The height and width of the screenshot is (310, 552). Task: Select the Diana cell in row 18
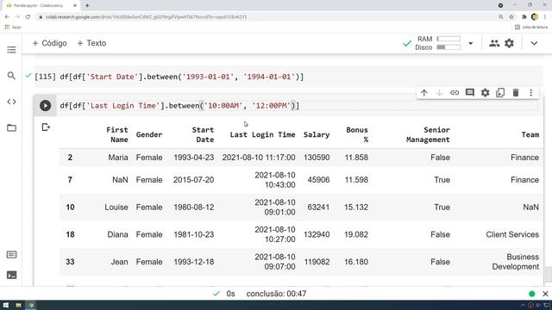(117, 234)
